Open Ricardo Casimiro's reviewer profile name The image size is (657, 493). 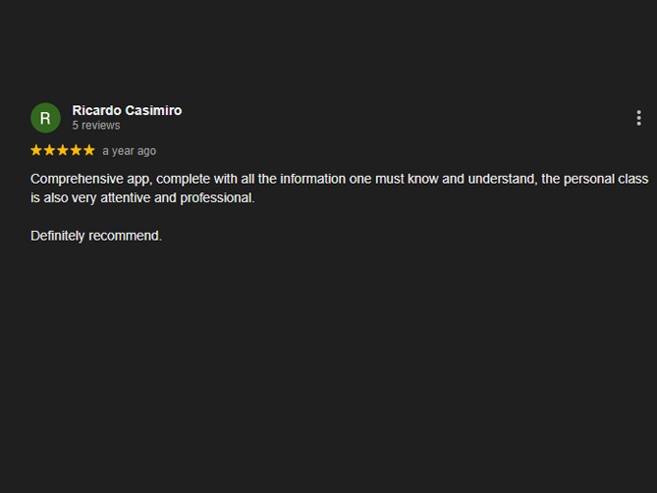[127, 110]
